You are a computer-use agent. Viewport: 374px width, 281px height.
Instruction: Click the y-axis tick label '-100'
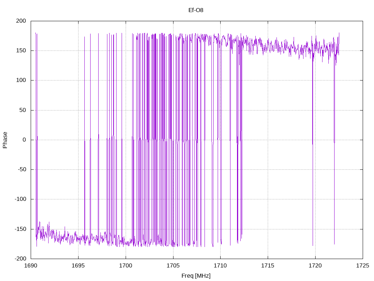click(20, 199)
